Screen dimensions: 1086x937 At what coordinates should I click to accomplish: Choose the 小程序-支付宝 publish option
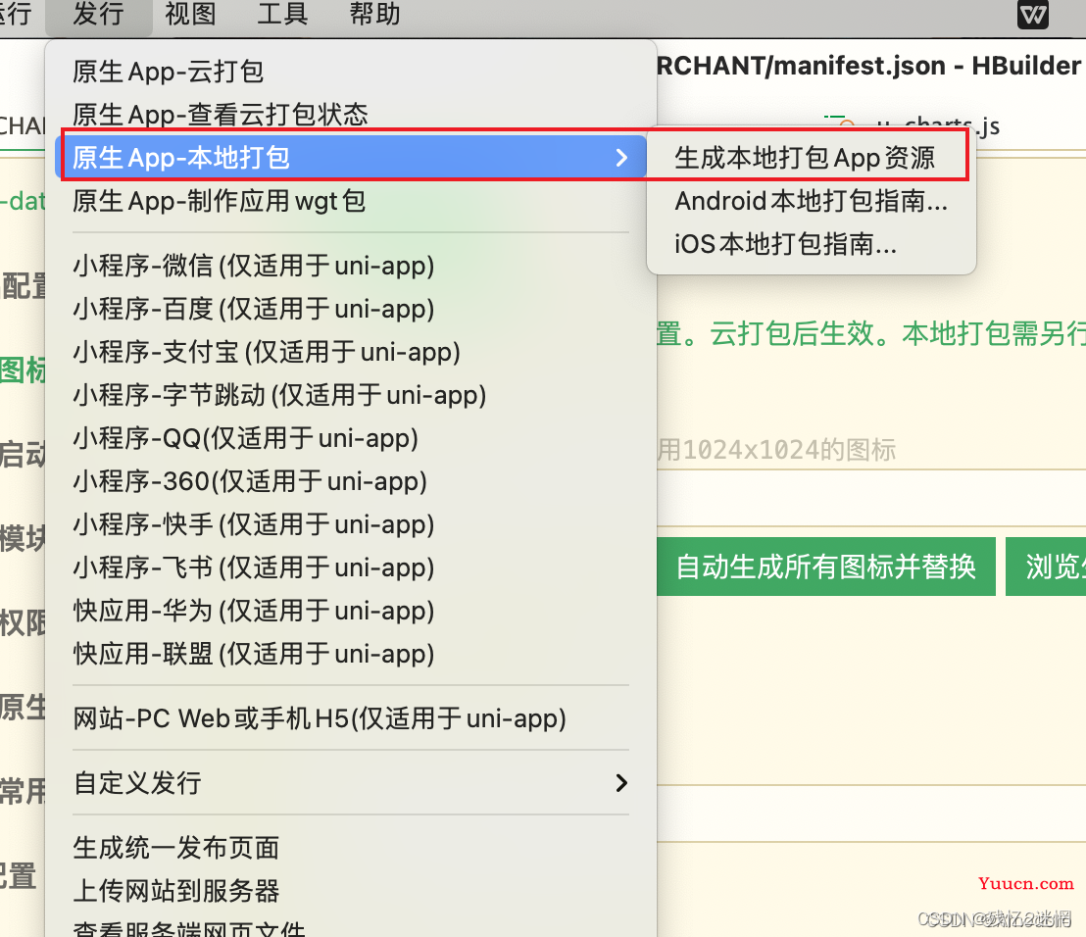pos(267,352)
